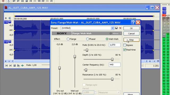Click the OK button

pos(131,28)
